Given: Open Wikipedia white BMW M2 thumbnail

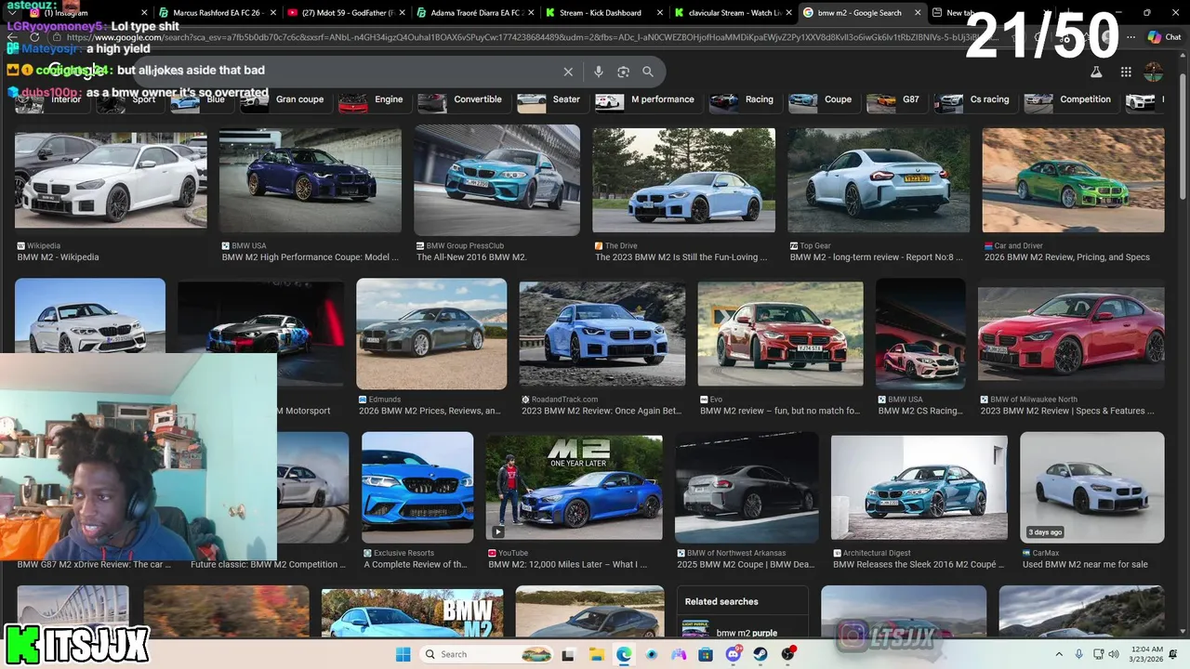Looking at the screenshot, I should (x=111, y=179).
